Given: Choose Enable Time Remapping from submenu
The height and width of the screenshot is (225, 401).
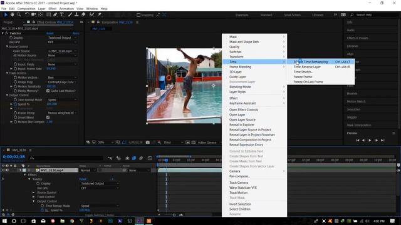Looking at the screenshot, I should click(x=320, y=62).
